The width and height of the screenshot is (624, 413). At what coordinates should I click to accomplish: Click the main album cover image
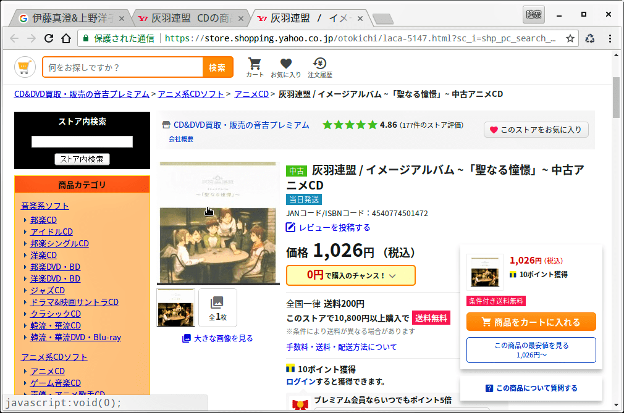(218, 223)
